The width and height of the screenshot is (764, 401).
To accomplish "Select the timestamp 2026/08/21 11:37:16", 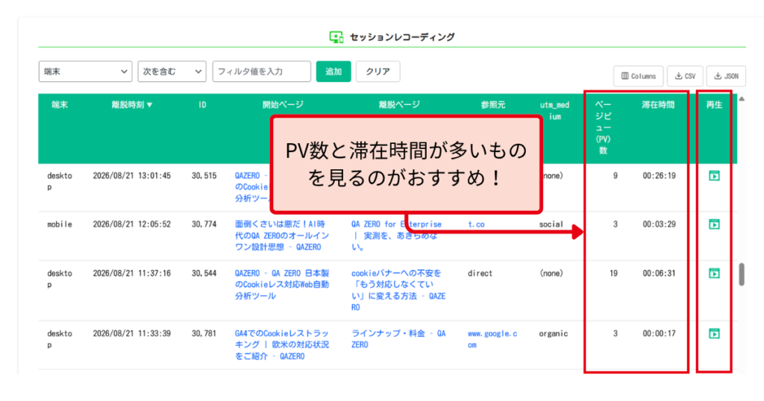I will coord(131,274).
